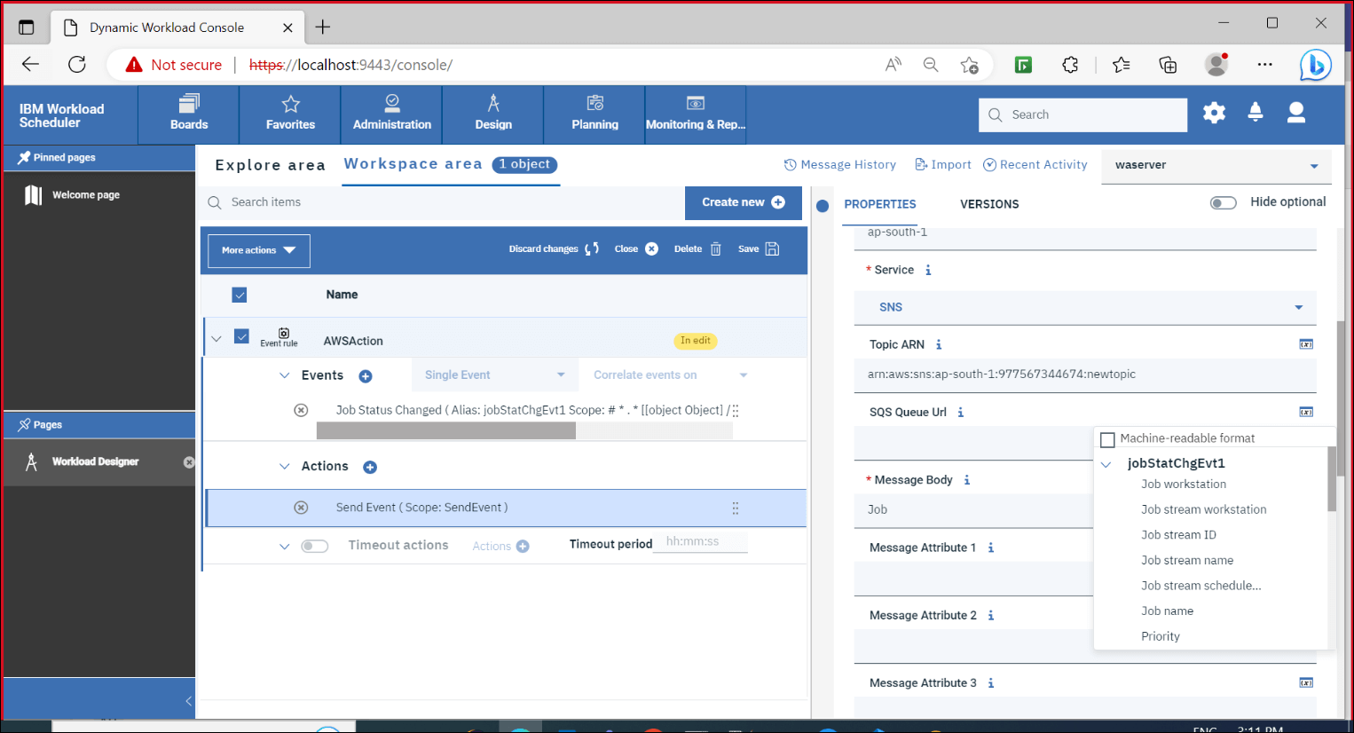Open variable picker for Message Attribute 3
The height and width of the screenshot is (733, 1354).
[1306, 682]
